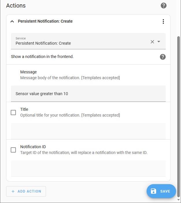
Task: Click the "Title" option label
Action: pyautogui.click(x=24, y=109)
